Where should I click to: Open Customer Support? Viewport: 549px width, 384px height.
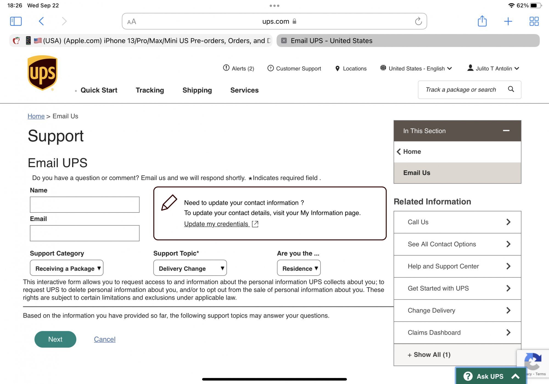[x=294, y=68]
